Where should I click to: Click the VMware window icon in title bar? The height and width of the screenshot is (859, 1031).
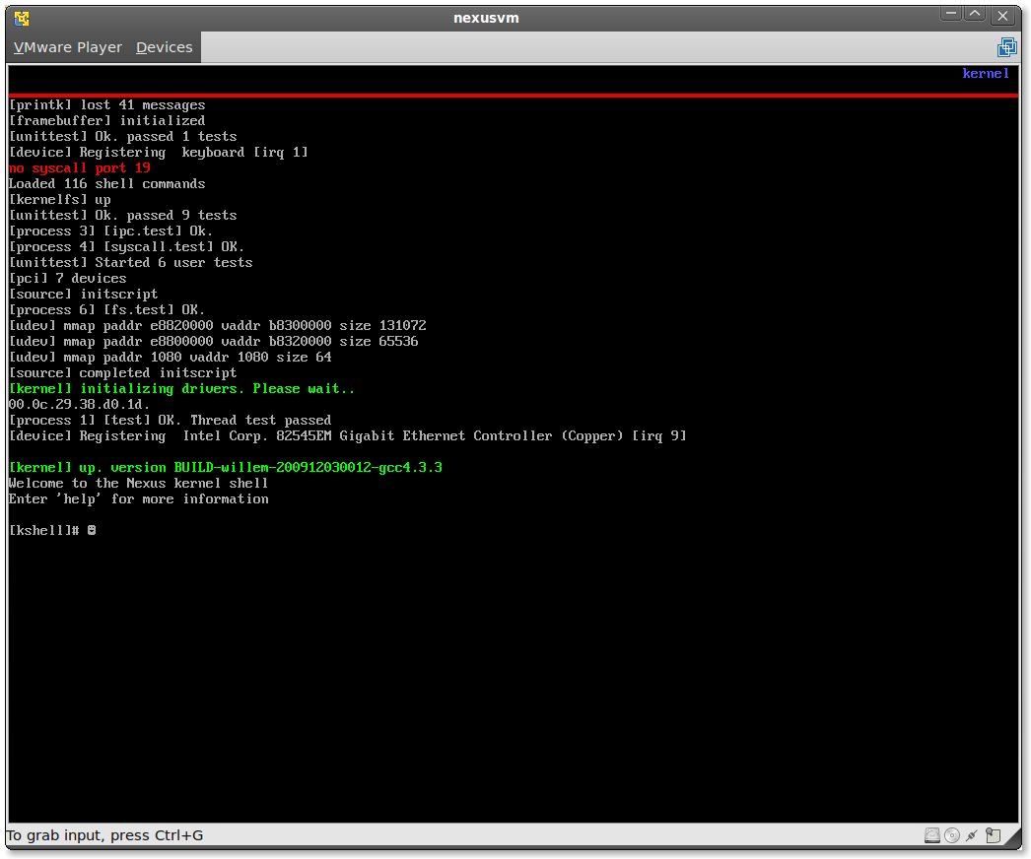point(22,18)
